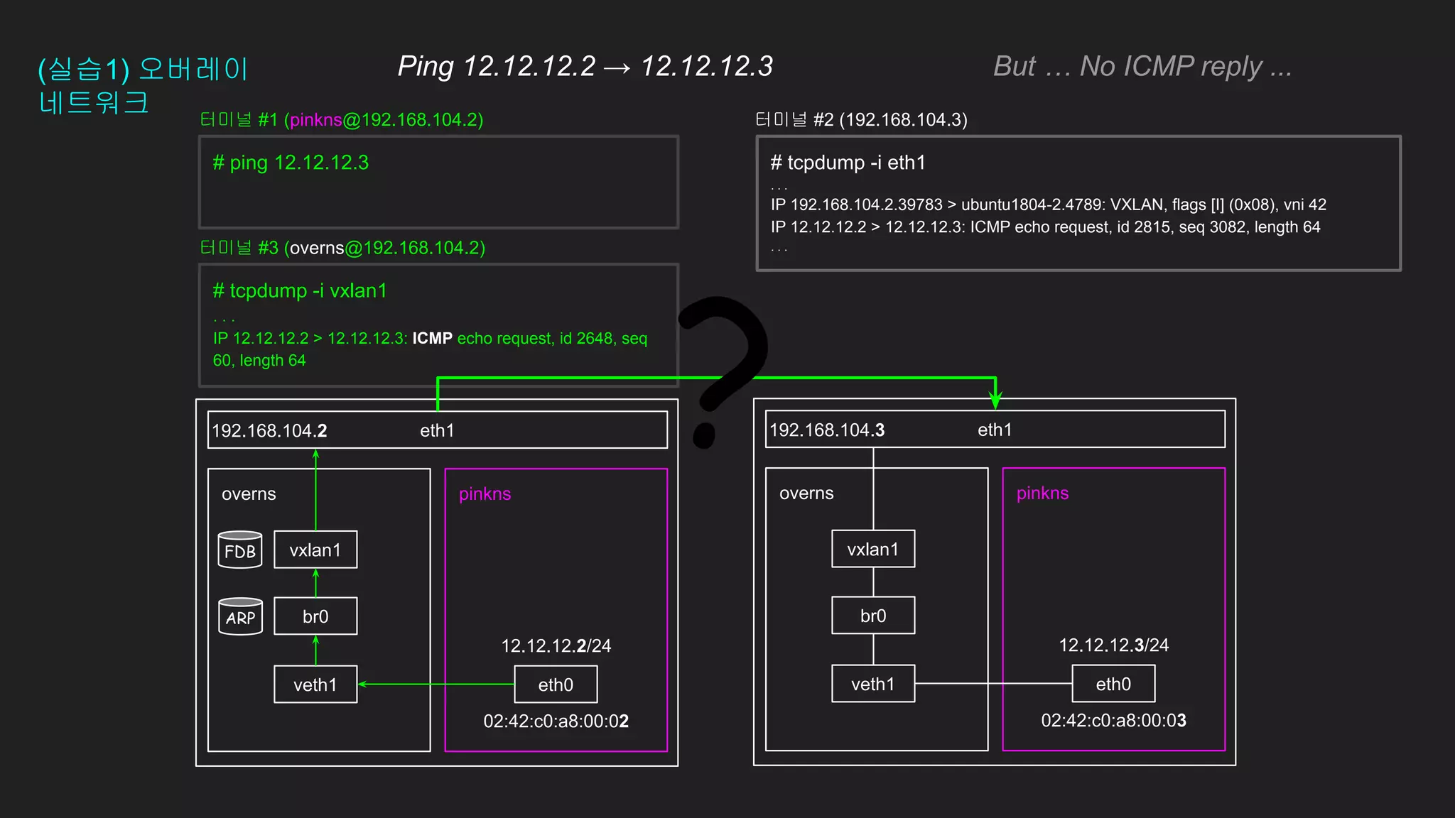Screen dimensions: 1455x818
Task: Click the 'tcpdump -i eth1' command line
Action: pos(848,163)
